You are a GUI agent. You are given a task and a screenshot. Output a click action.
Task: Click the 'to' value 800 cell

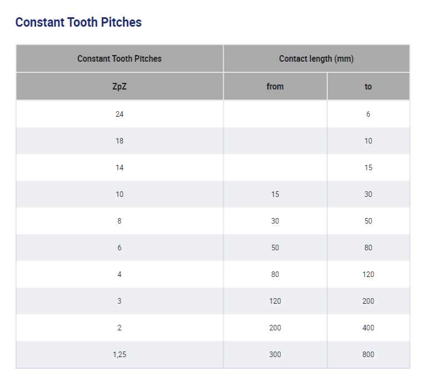(368, 354)
